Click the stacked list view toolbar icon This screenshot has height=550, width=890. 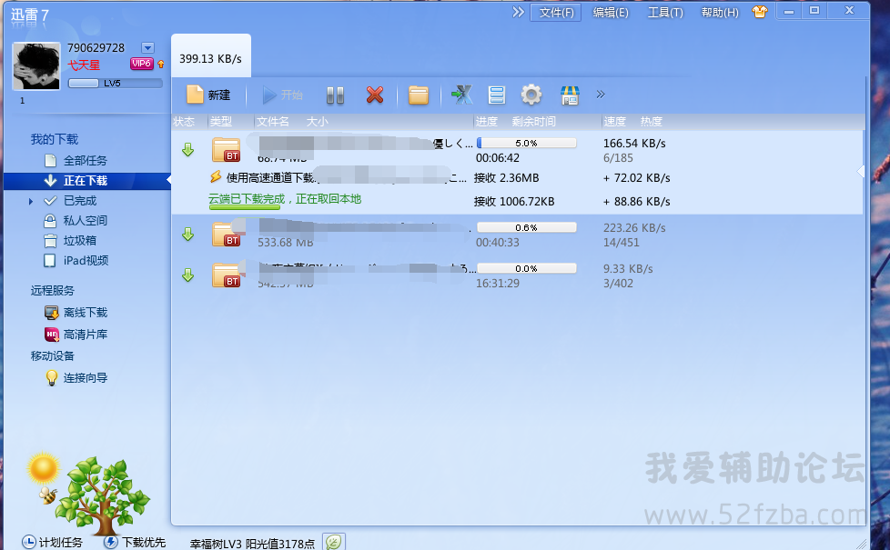pyautogui.click(x=497, y=95)
